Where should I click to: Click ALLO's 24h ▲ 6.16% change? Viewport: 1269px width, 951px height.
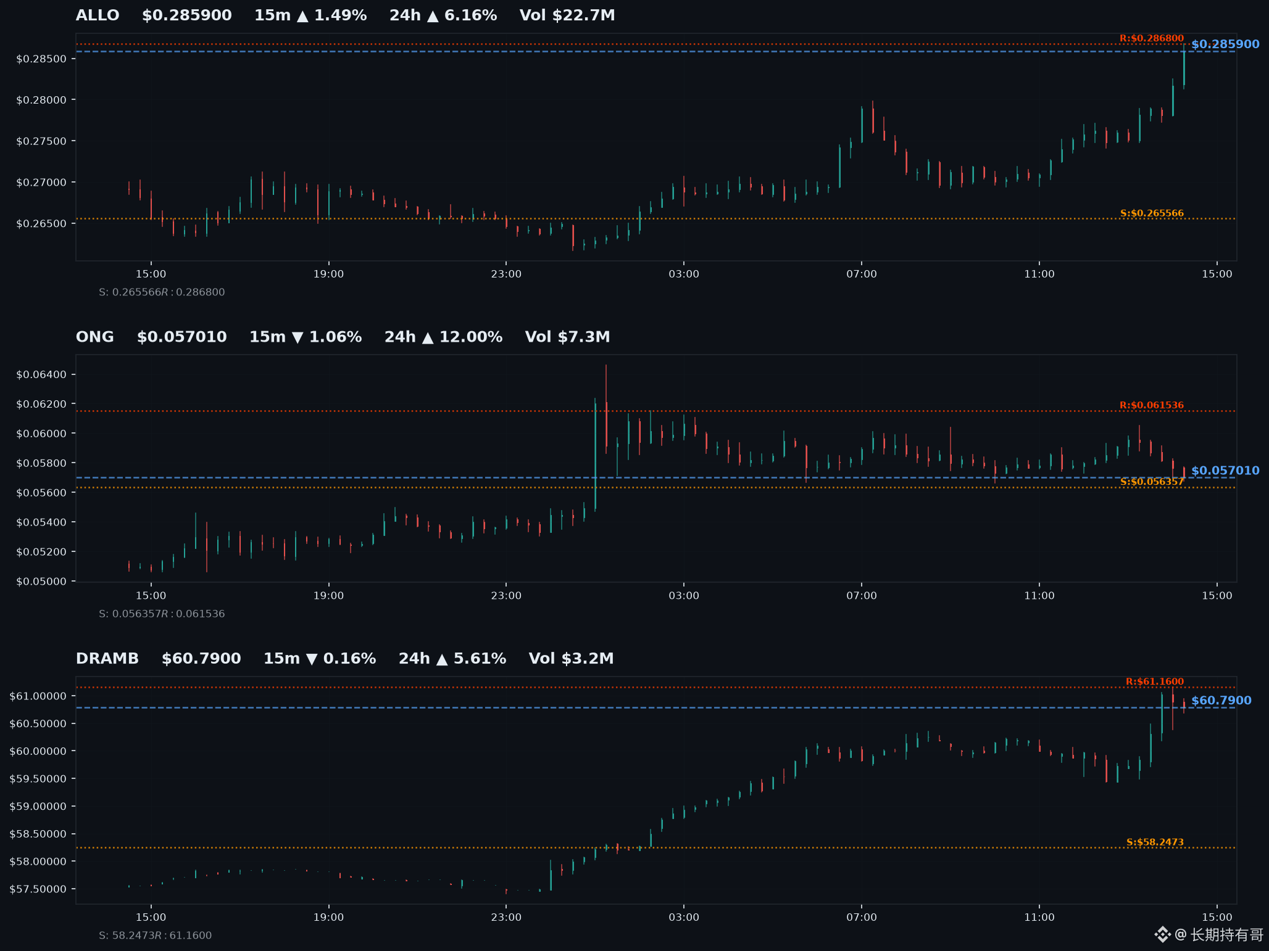point(443,15)
